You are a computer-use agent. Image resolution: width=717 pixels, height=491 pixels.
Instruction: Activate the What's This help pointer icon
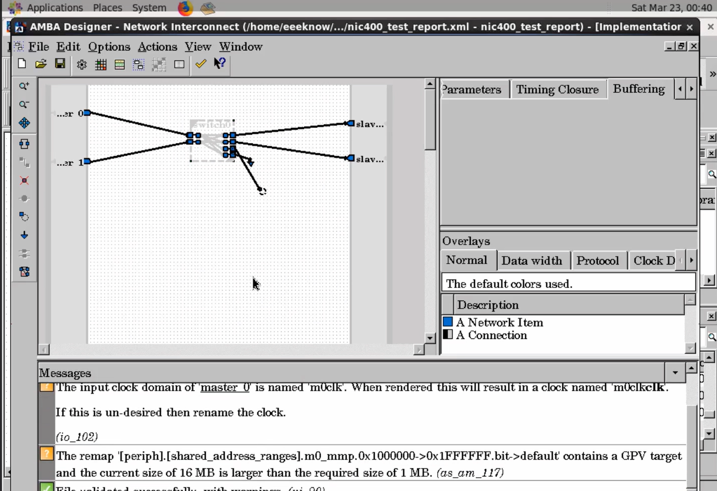click(x=220, y=63)
